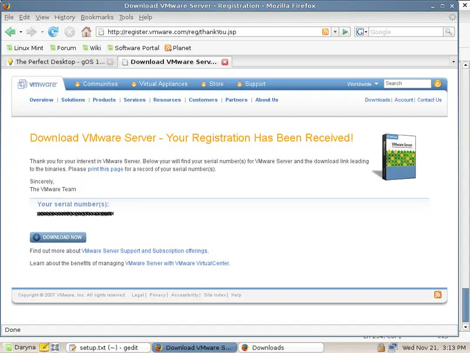Viewport: 470px width, 353px height.
Task: Switch to setup.txt gedit in taskbar
Action: pos(108,348)
